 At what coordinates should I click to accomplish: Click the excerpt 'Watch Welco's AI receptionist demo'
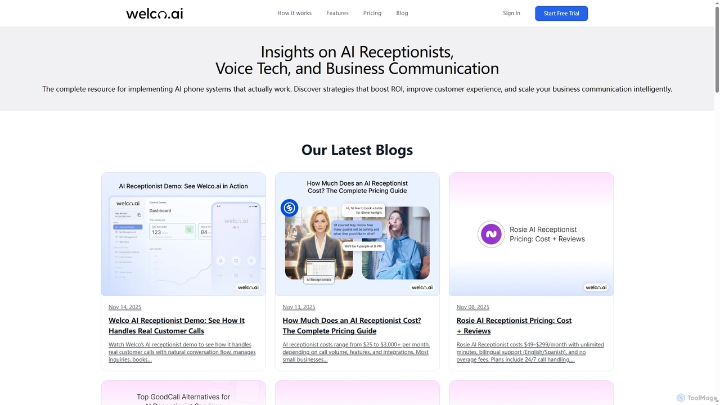[x=182, y=352]
